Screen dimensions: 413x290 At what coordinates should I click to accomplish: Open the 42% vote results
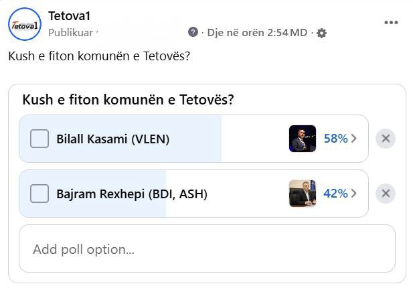click(x=335, y=194)
